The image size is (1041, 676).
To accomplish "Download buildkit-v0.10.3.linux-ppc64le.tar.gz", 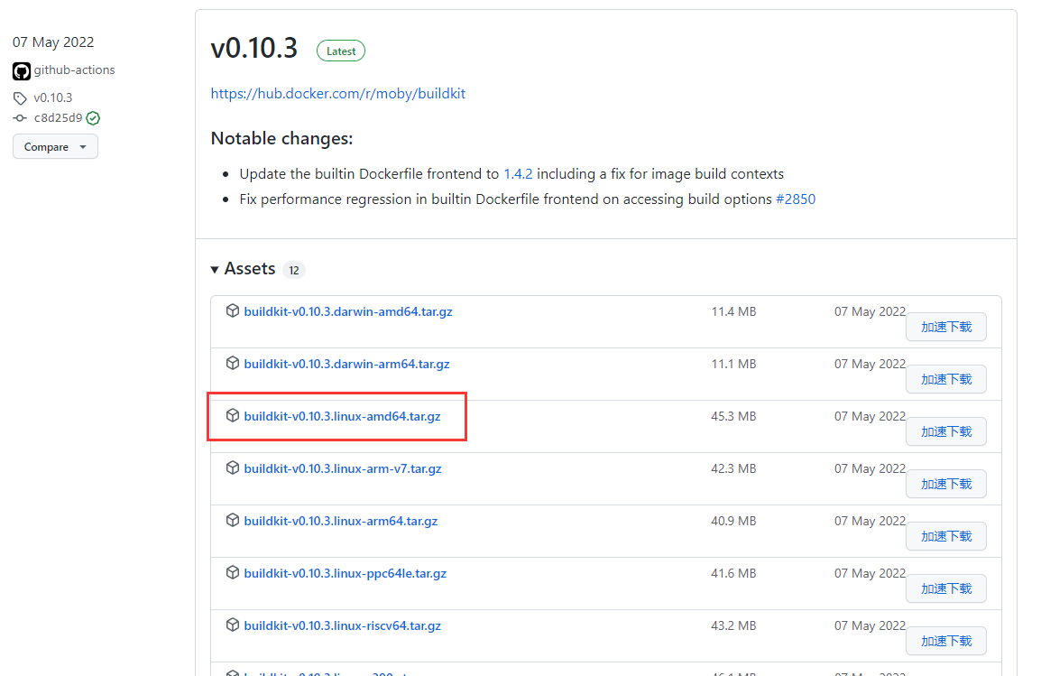I will tap(345, 574).
